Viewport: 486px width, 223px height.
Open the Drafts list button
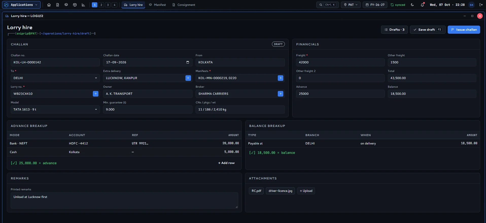394,30
